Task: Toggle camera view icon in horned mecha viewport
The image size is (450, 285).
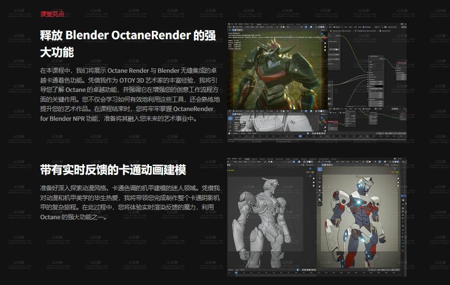Action: tap(325, 50)
